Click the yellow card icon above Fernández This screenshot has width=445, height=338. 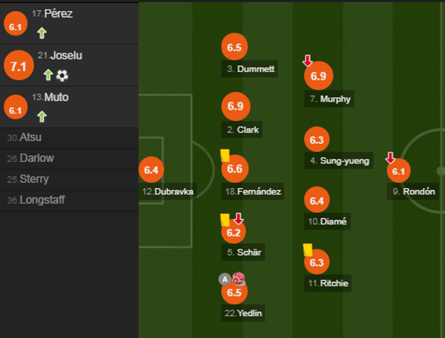pyautogui.click(x=225, y=155)
